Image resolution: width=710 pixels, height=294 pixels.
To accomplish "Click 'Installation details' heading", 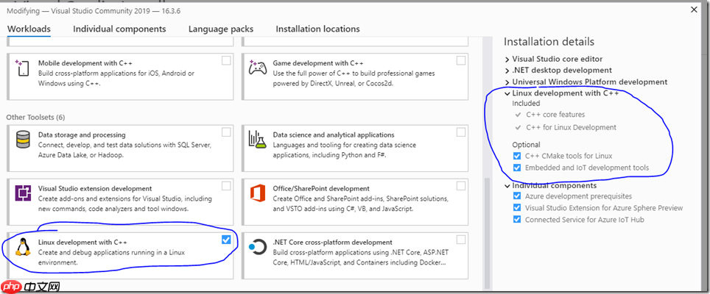I will [549, 42].
